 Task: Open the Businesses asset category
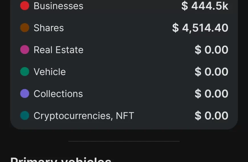(58, 6)
